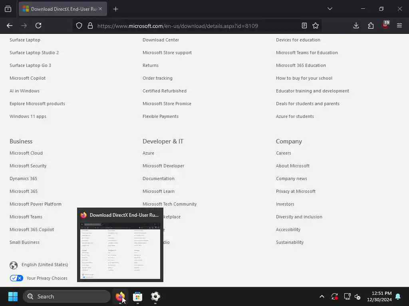Go to Microsoft Copilot link

pos(28,78)
